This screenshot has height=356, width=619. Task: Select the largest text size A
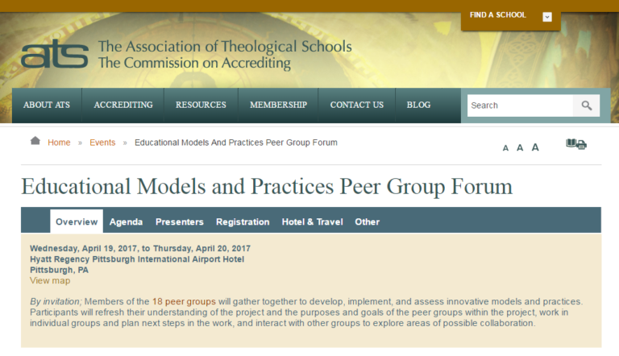[x=535, y=147]
